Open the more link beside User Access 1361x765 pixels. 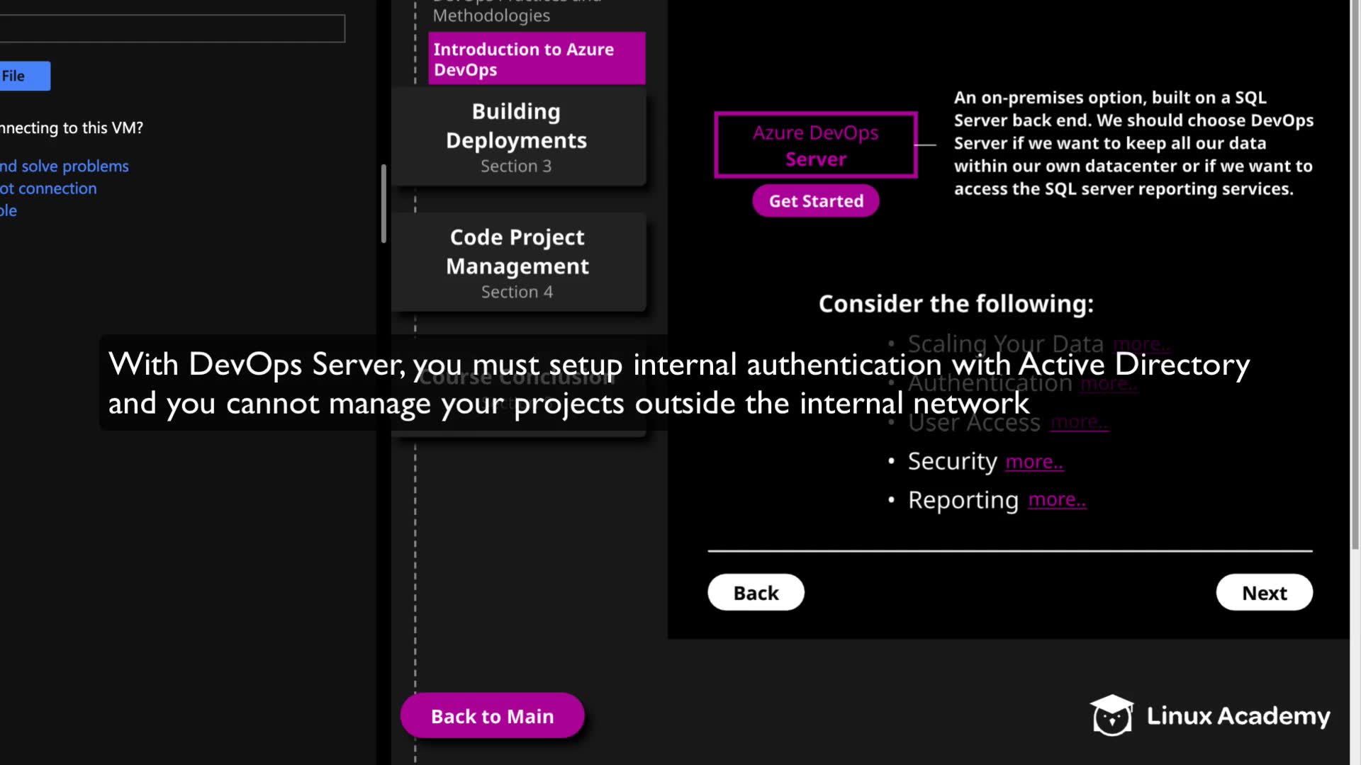(x=1079, y=422)
